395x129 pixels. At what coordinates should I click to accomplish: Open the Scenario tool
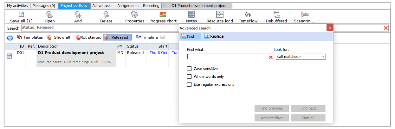click(x=305, y=14)
